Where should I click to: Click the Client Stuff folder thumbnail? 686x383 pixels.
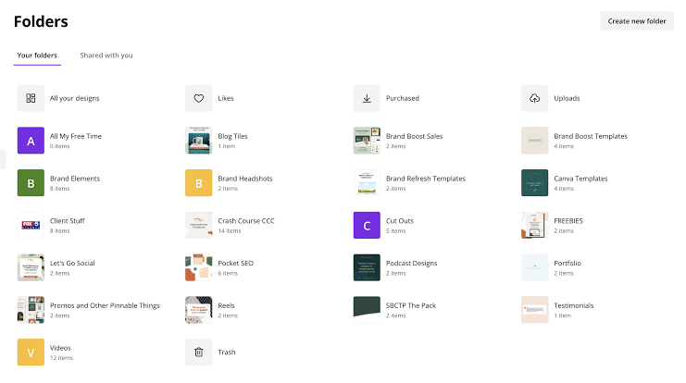31,225
